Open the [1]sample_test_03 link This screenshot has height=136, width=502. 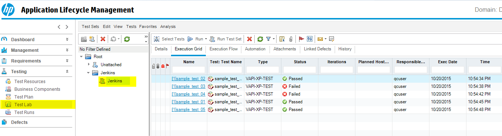point(188,86)
